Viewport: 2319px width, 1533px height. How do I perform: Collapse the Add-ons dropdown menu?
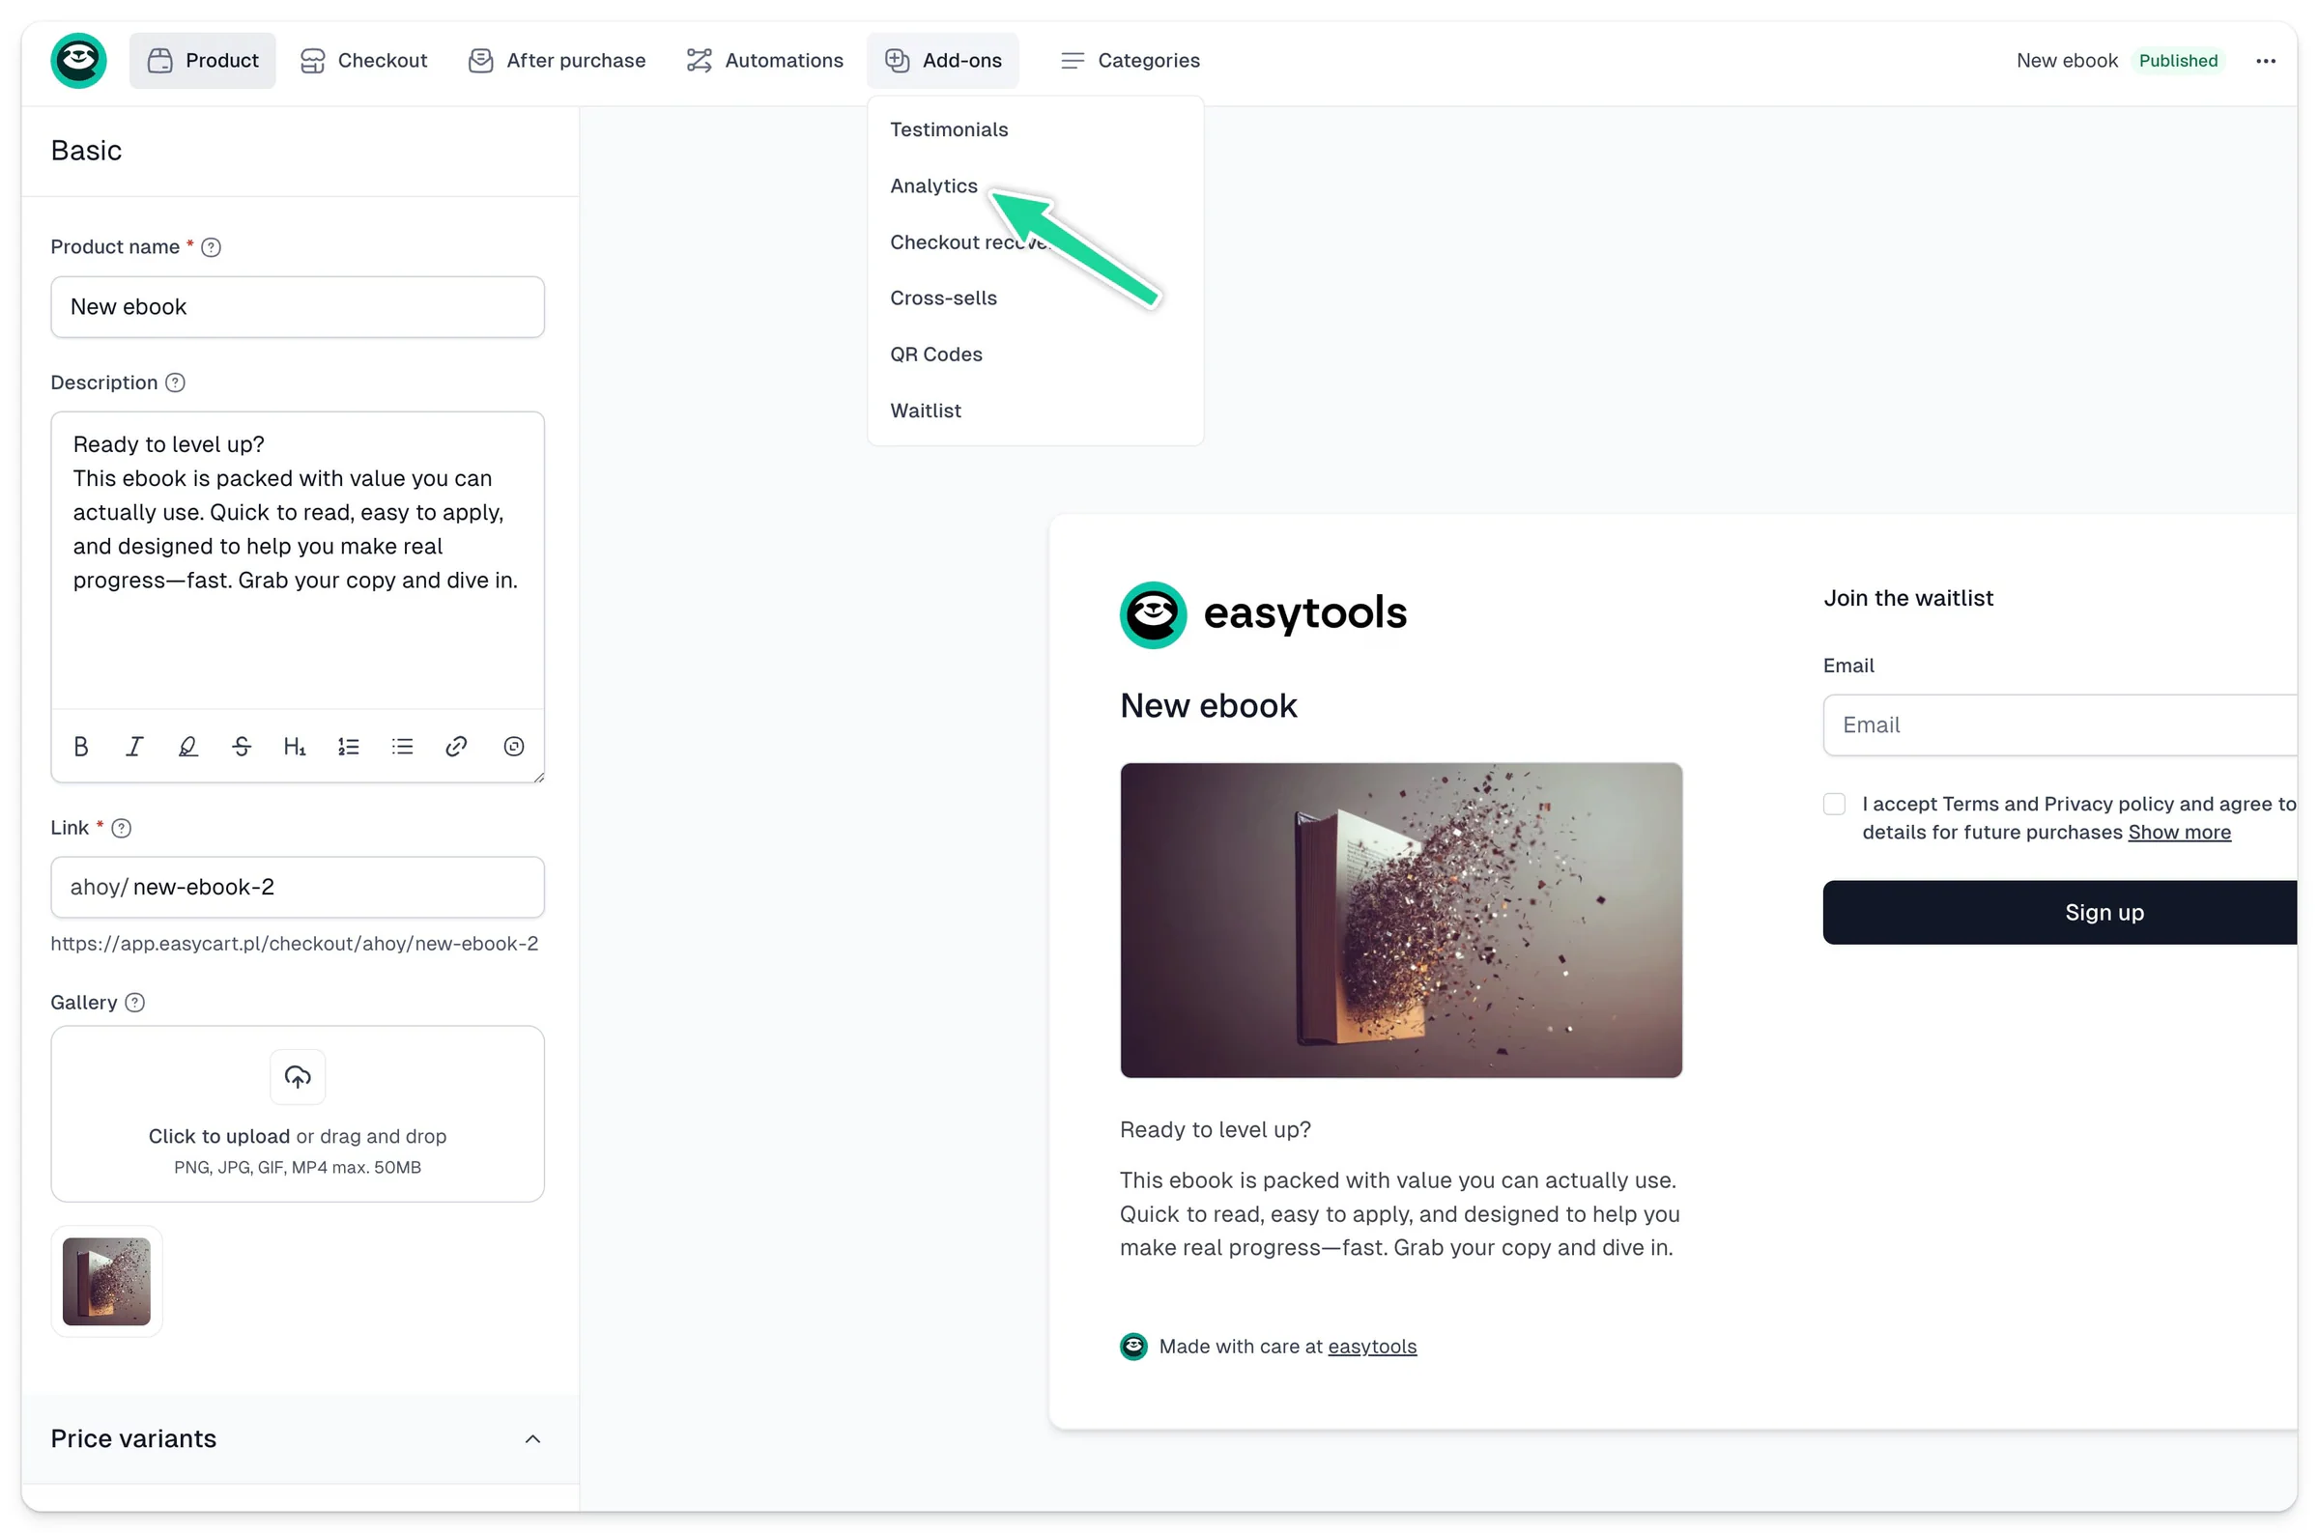[942, 61]
